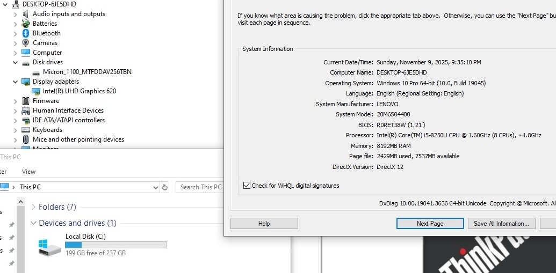Image resolution: width=556 pixels, height=273 pixels.
Task: Click the Audio inputs and outputs icon
Action: coord(25,14)
